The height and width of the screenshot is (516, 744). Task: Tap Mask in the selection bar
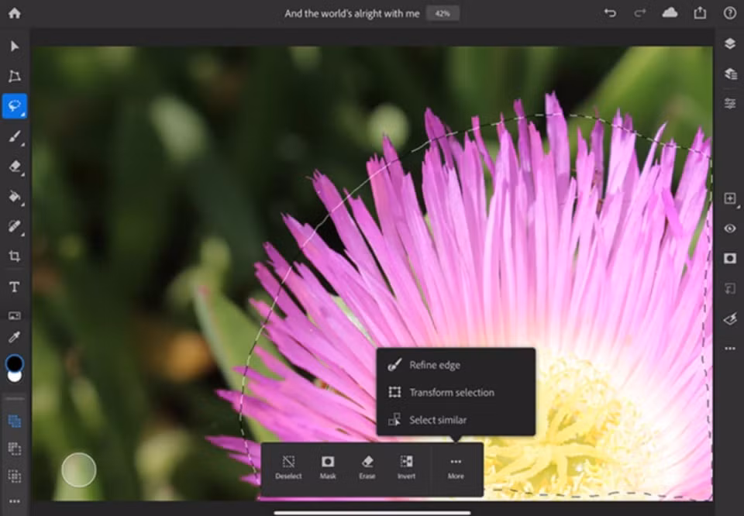[x=328, y=468]
